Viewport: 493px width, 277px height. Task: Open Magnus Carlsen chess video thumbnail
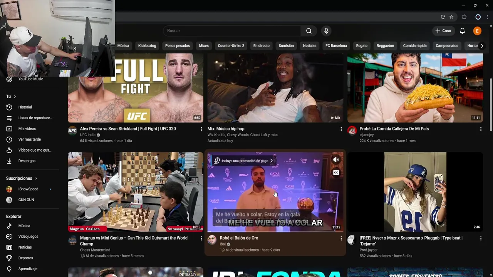[x=136, y=192]
